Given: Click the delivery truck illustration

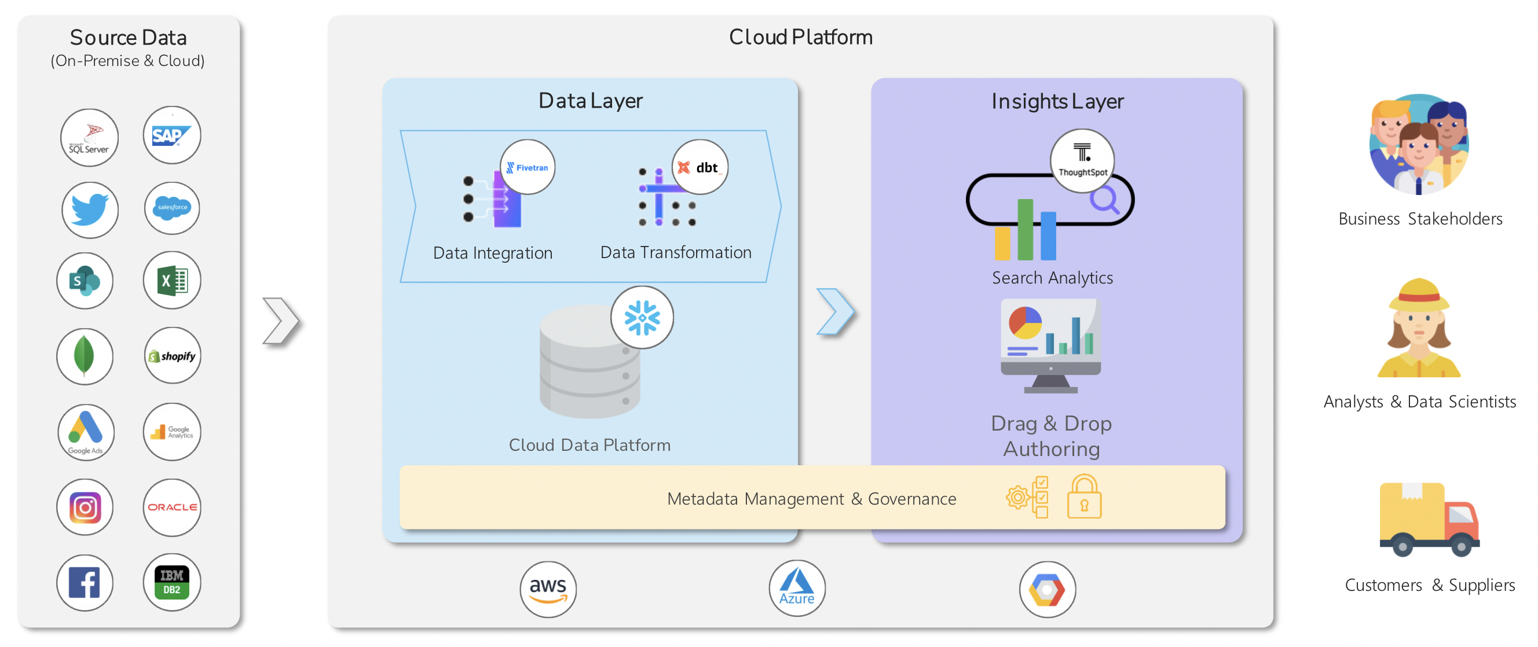Looking at the screenshot, I should [x=1429, y=519].
